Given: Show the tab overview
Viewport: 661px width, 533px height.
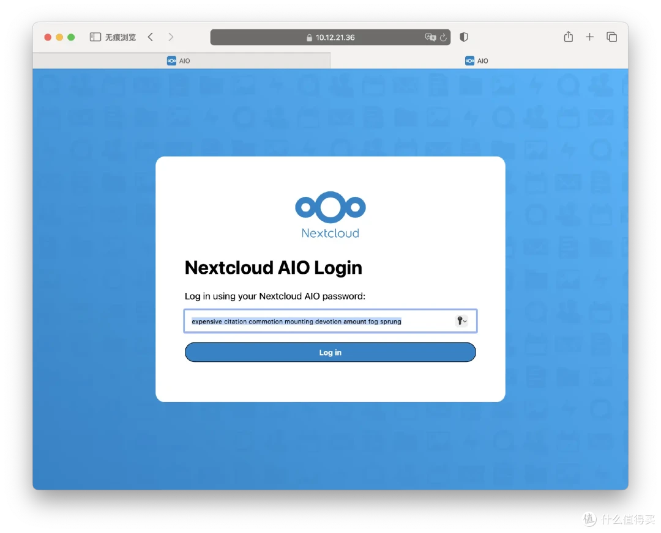Looking at the screenshot, I should tap(611, 37).
